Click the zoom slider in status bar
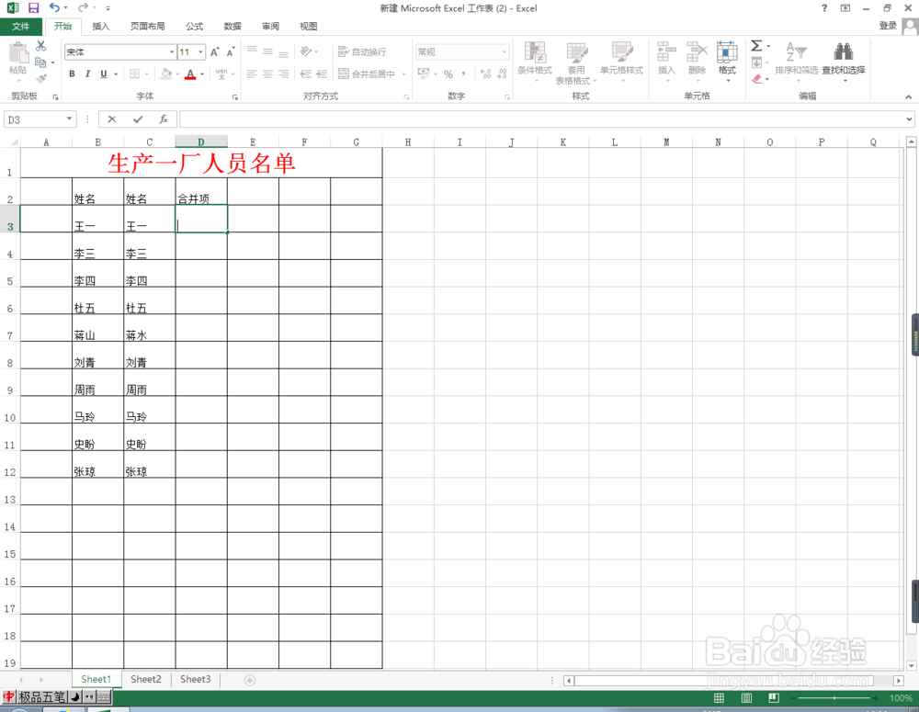Viewport: 919px width, 712px height. point(834,698)
